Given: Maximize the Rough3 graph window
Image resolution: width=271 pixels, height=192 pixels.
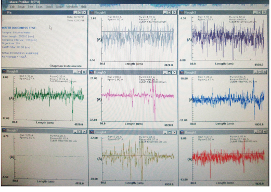Looking at the screenshot, I should (259, 12).
